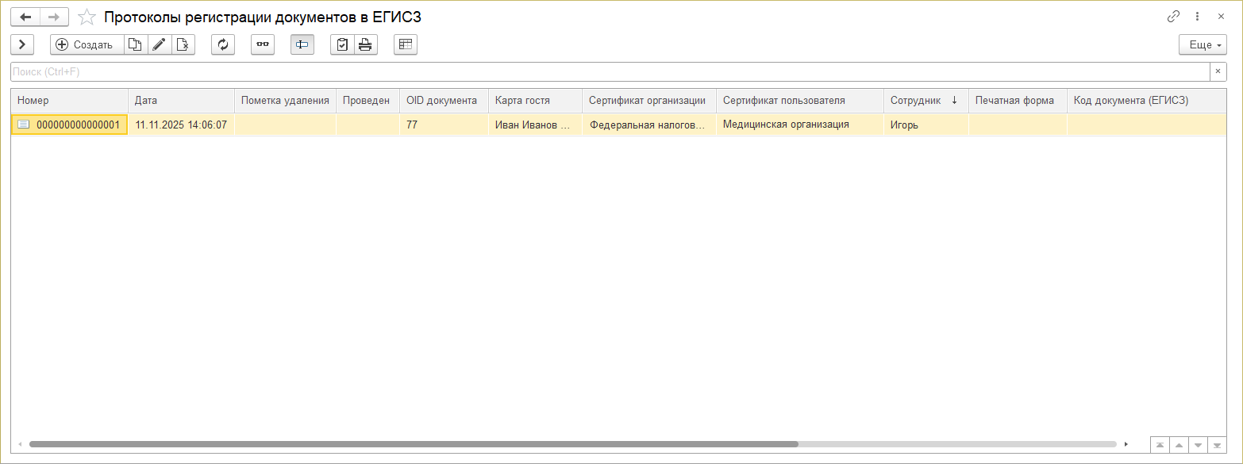Screen dimensions: 1243x464
Task: Click the search field Поиск (Ctrl+F)
Action: pos(610,71)
